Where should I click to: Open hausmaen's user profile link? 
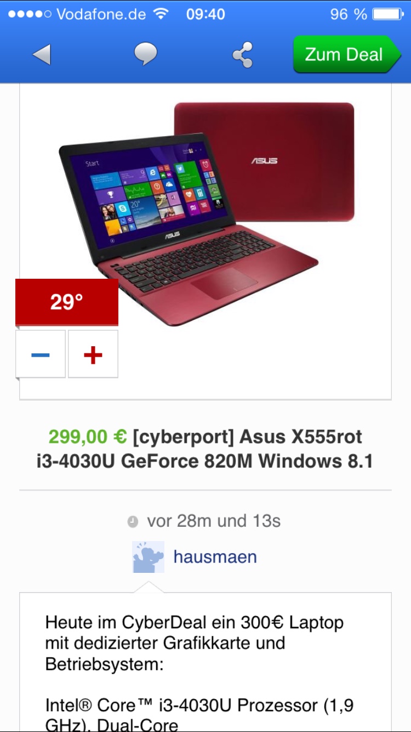pos(215,557)
